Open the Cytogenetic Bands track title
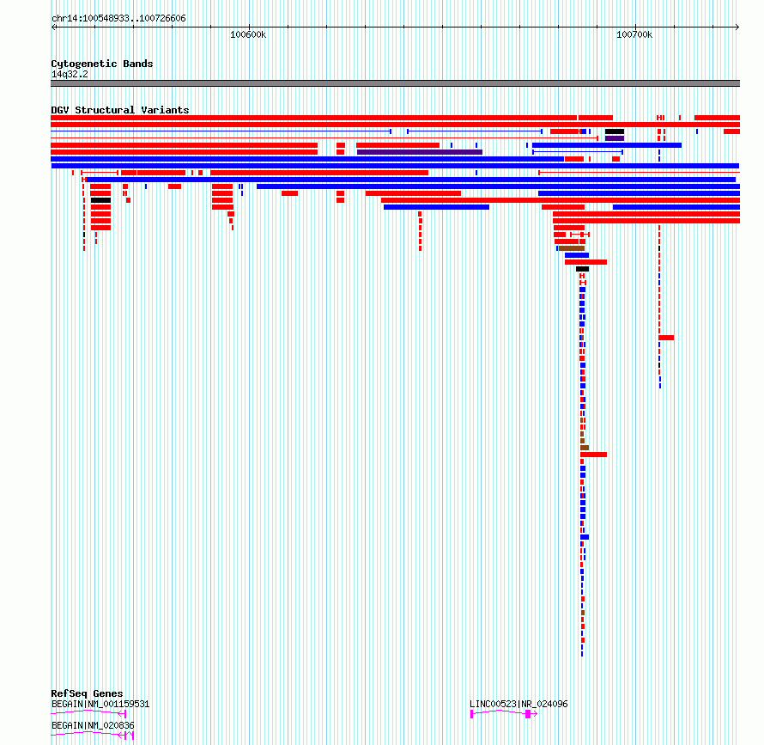Image resolution: width=764 pixels, height=745 pixels. click(102, 64)
